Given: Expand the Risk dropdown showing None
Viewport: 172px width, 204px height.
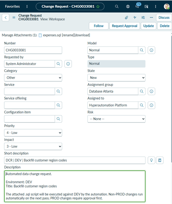Looking at the screenshot, I should pyautogui.click(x=116, y=119).
